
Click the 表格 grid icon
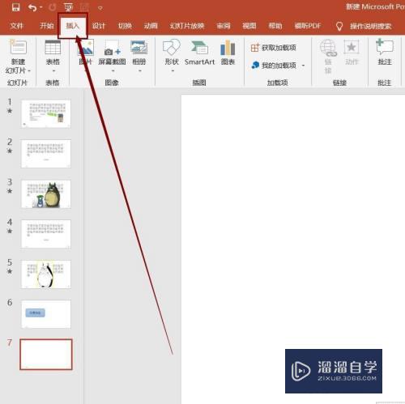coord(53,48)
